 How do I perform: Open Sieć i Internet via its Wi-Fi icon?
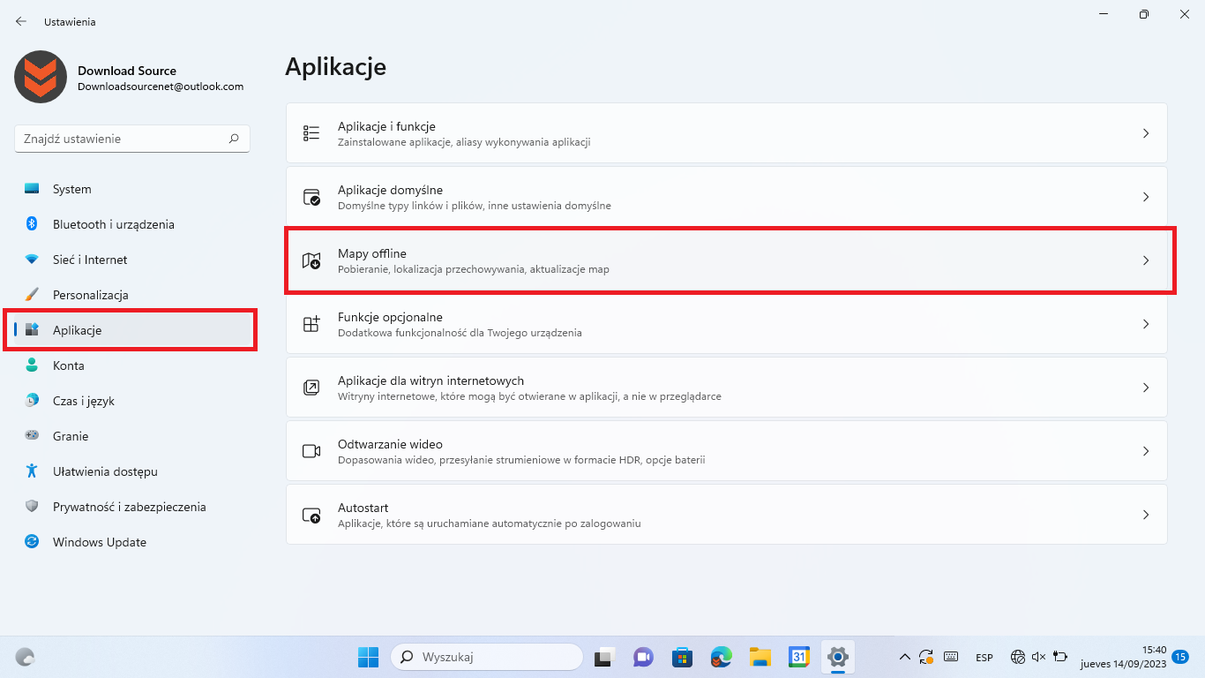pos(32,260)
